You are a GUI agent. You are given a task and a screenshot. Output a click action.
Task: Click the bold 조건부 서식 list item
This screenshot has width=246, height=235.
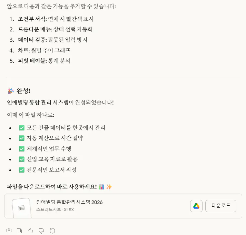point(32,19)
